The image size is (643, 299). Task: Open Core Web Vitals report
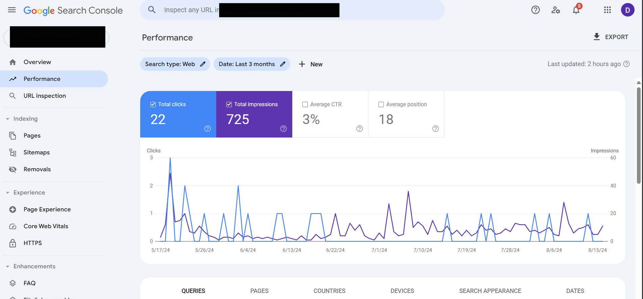[x=54, y=226]
